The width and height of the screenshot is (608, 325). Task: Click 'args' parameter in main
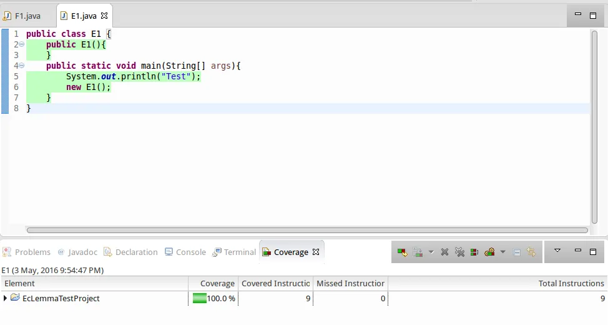click(220, 66)
